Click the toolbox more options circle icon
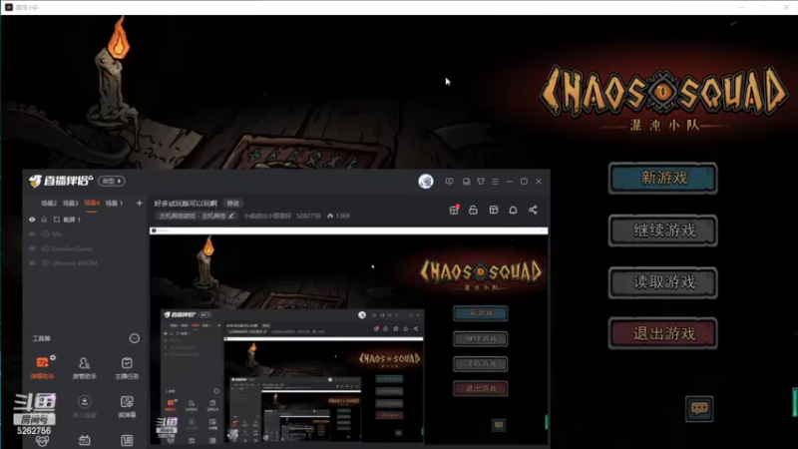Image resolution: width=798 pixels, height=449 pixels. [x=135, y=338]
